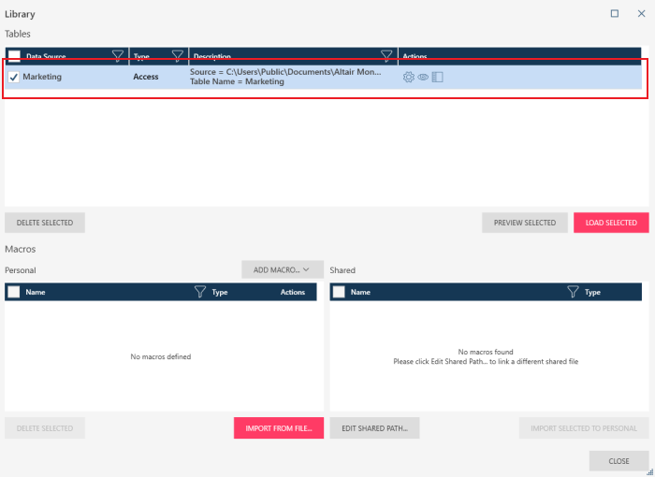Filter the Type column in Tables
The width and height of the screenshot is (655, 477).
pos(178,56)
